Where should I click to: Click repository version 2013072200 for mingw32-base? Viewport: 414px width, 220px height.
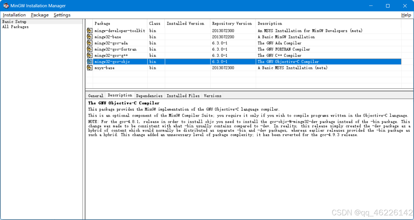click(223, 37)
